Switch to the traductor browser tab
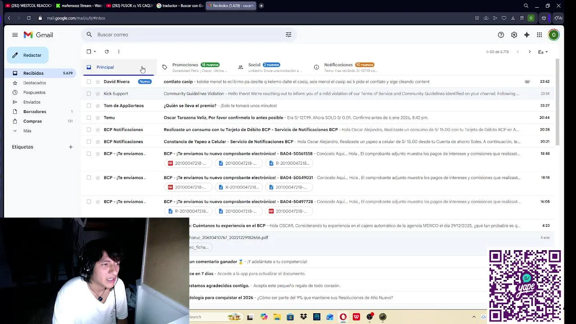 (x=180, y=5)
